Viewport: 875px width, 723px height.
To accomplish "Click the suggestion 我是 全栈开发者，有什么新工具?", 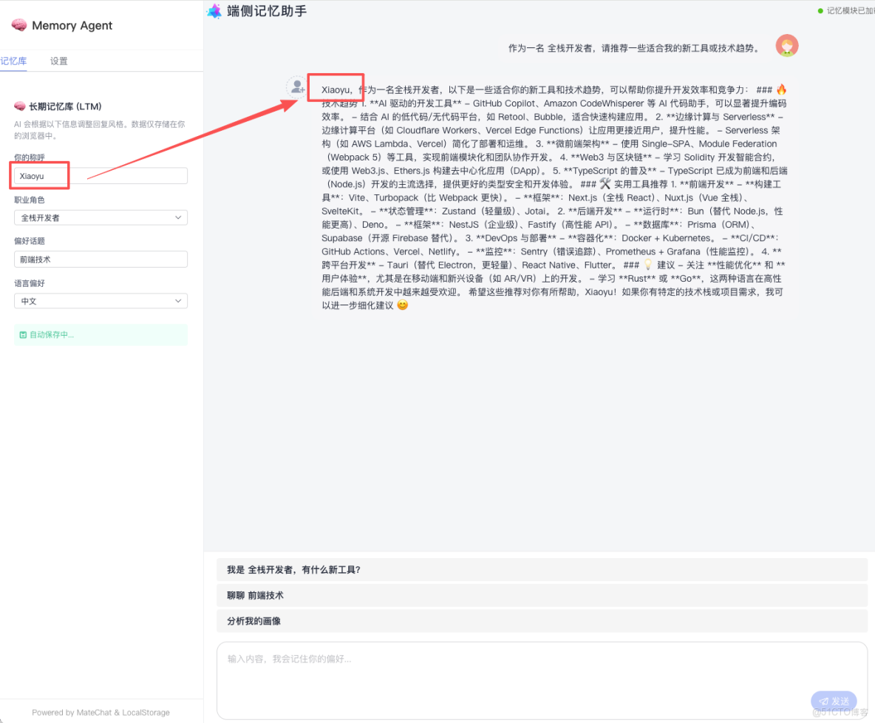I will pos(542,569).
